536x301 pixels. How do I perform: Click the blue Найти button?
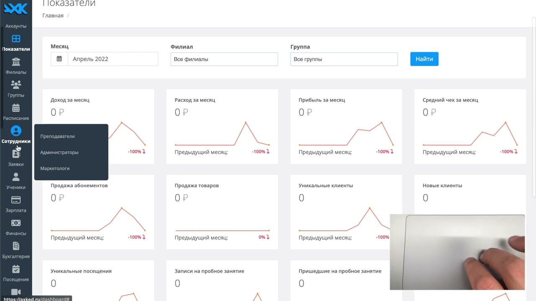tap(424, 59)
